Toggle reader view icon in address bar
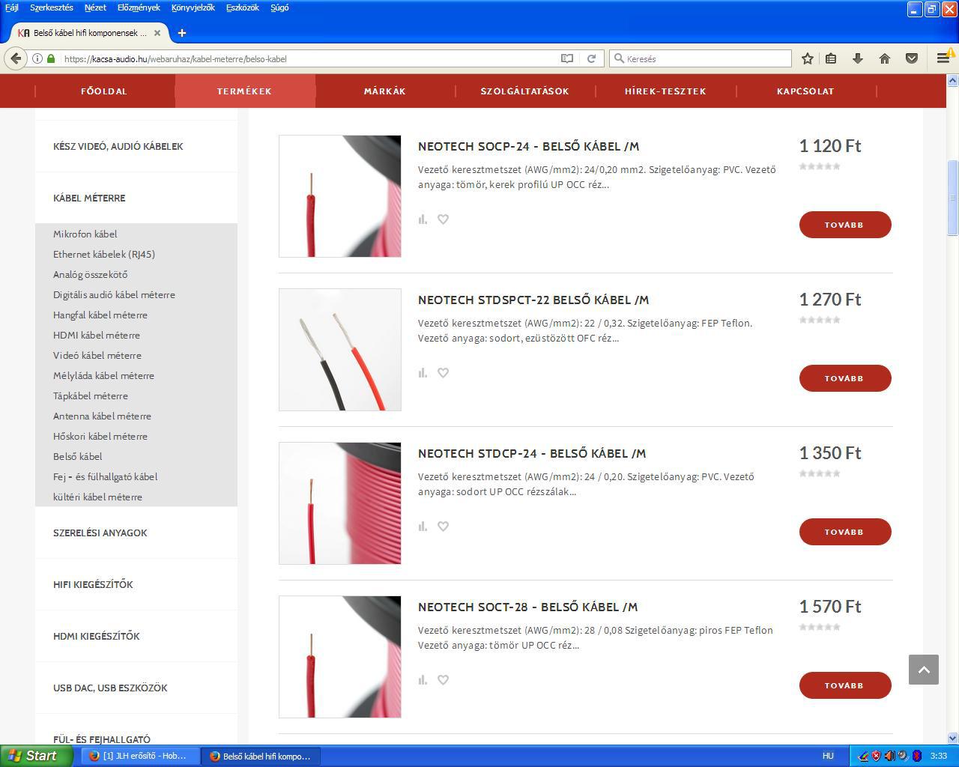The image size is (959, 767). (567, 58)
